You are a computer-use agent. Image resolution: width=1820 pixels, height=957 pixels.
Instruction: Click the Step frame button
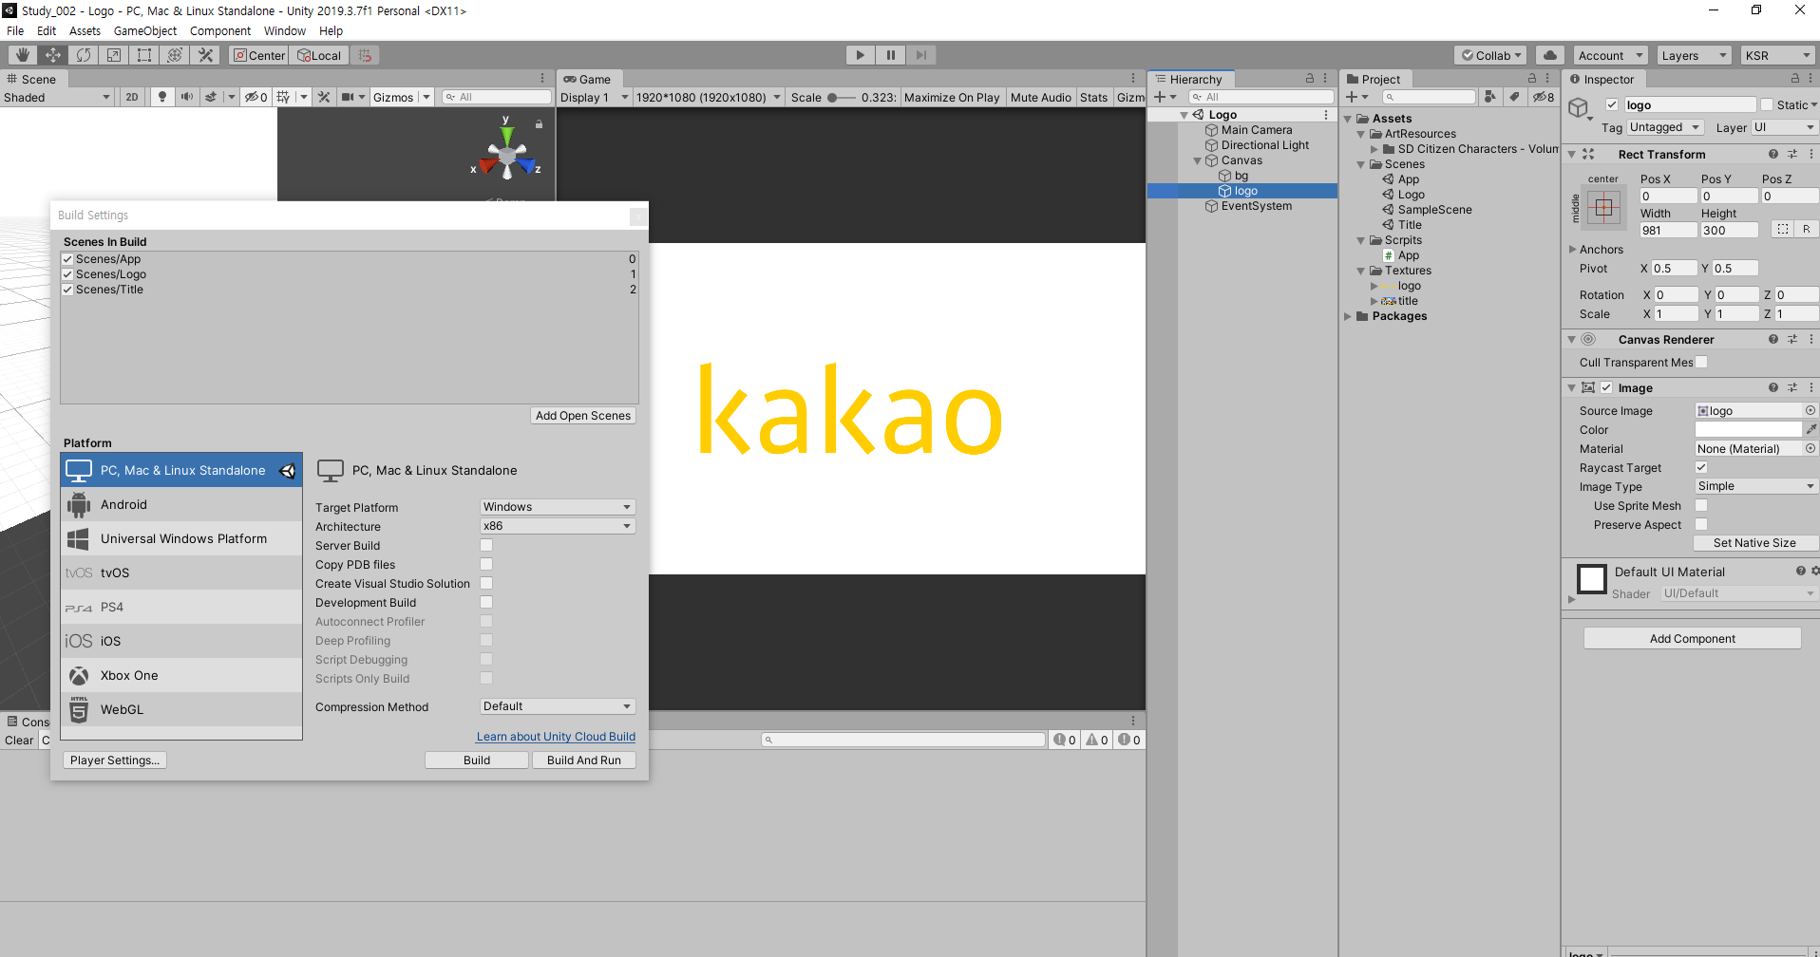(x=920, y=55)
